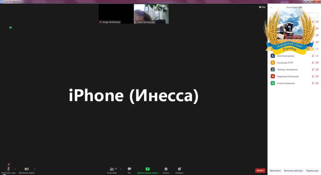321x175 pixels.
Task: Click the Пригласить invite button
Action: [x=275, y=170]
